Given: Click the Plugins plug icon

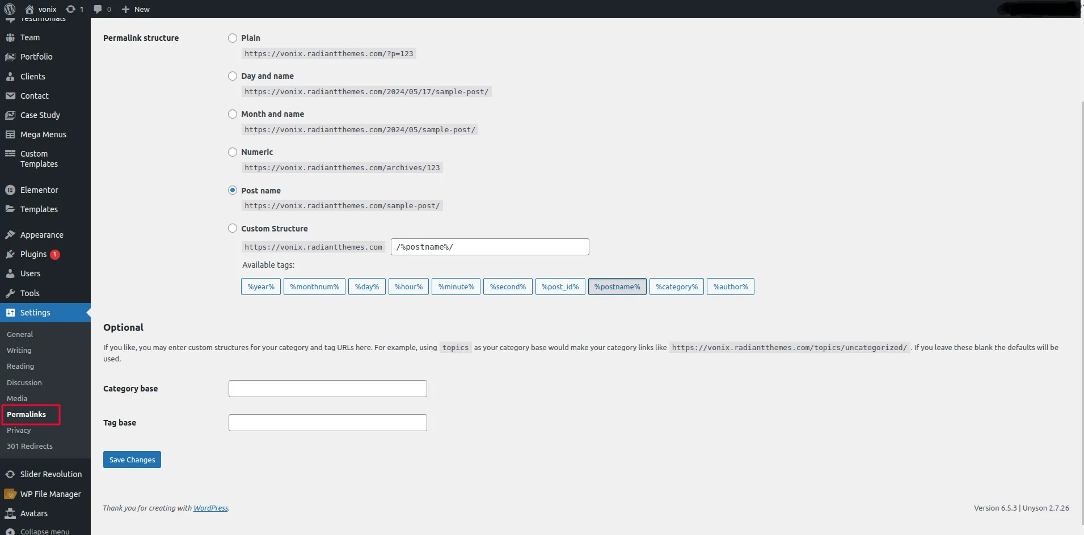Looking at the screenshot, I should (x=10, y=254).
